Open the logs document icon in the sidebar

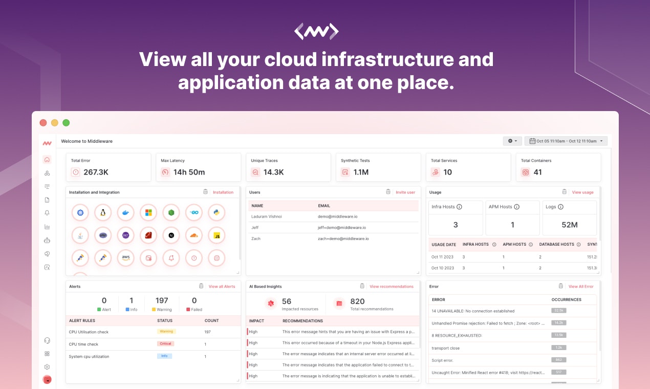[47, 200]
